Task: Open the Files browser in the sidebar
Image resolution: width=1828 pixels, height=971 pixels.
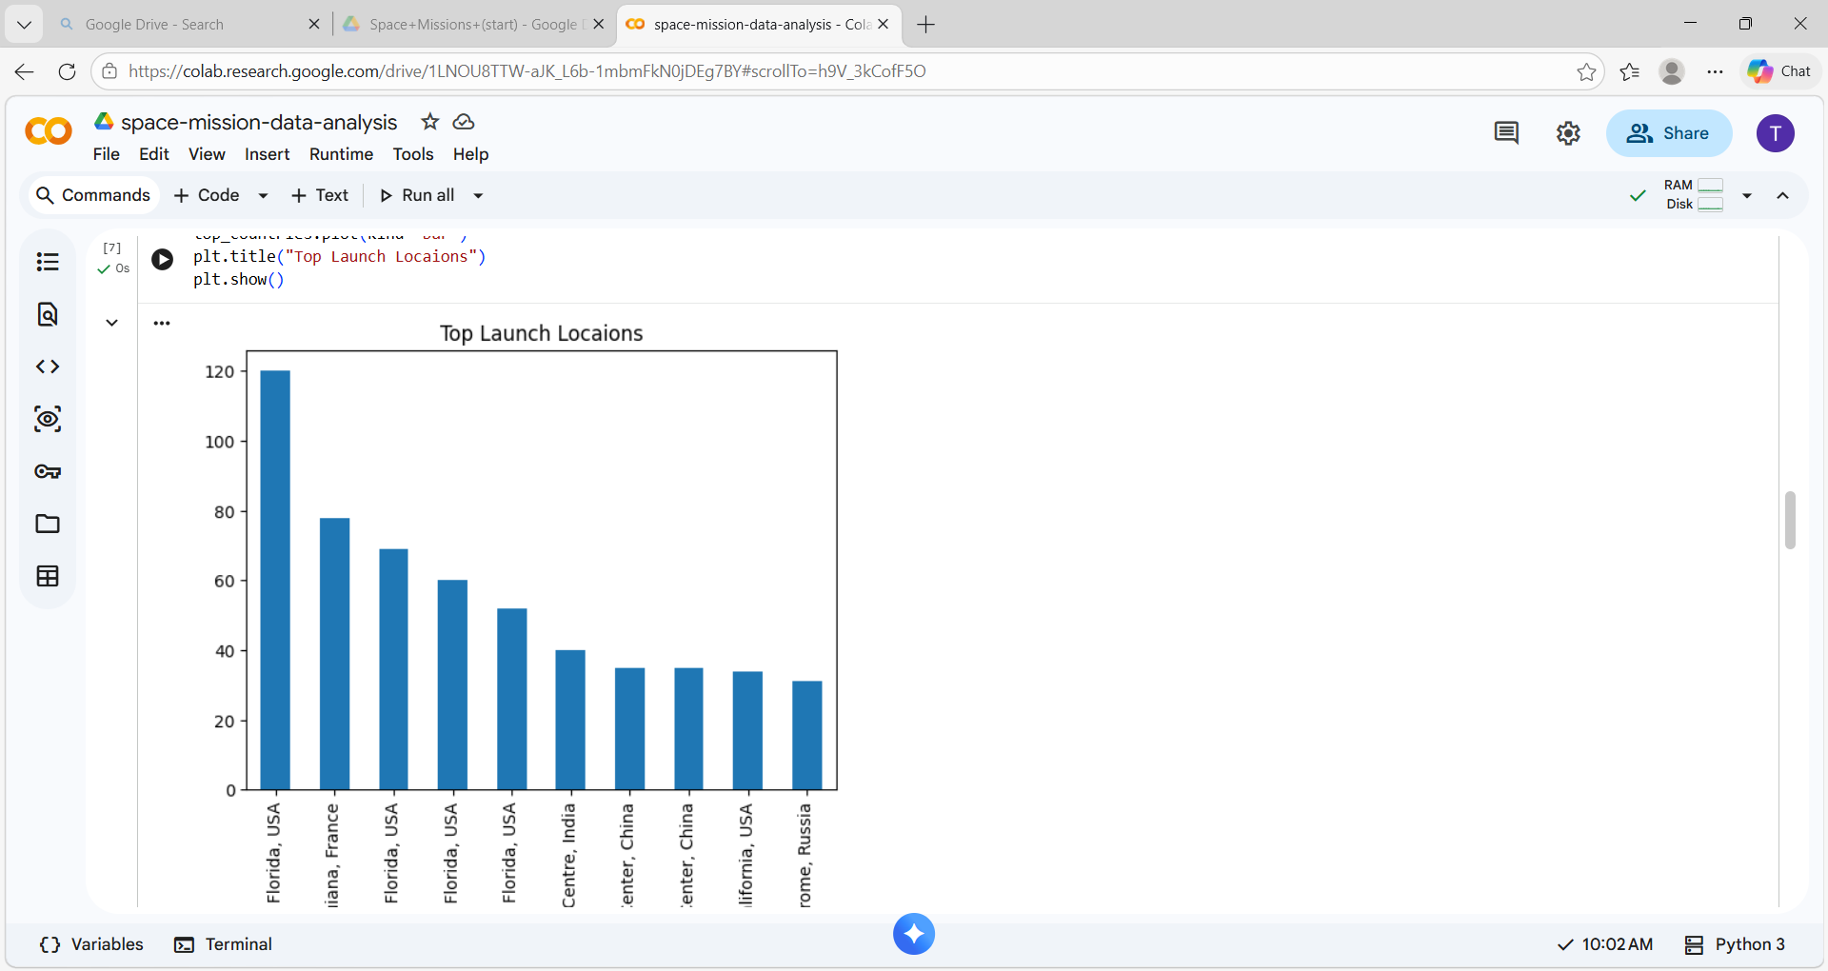Action: 48,523
